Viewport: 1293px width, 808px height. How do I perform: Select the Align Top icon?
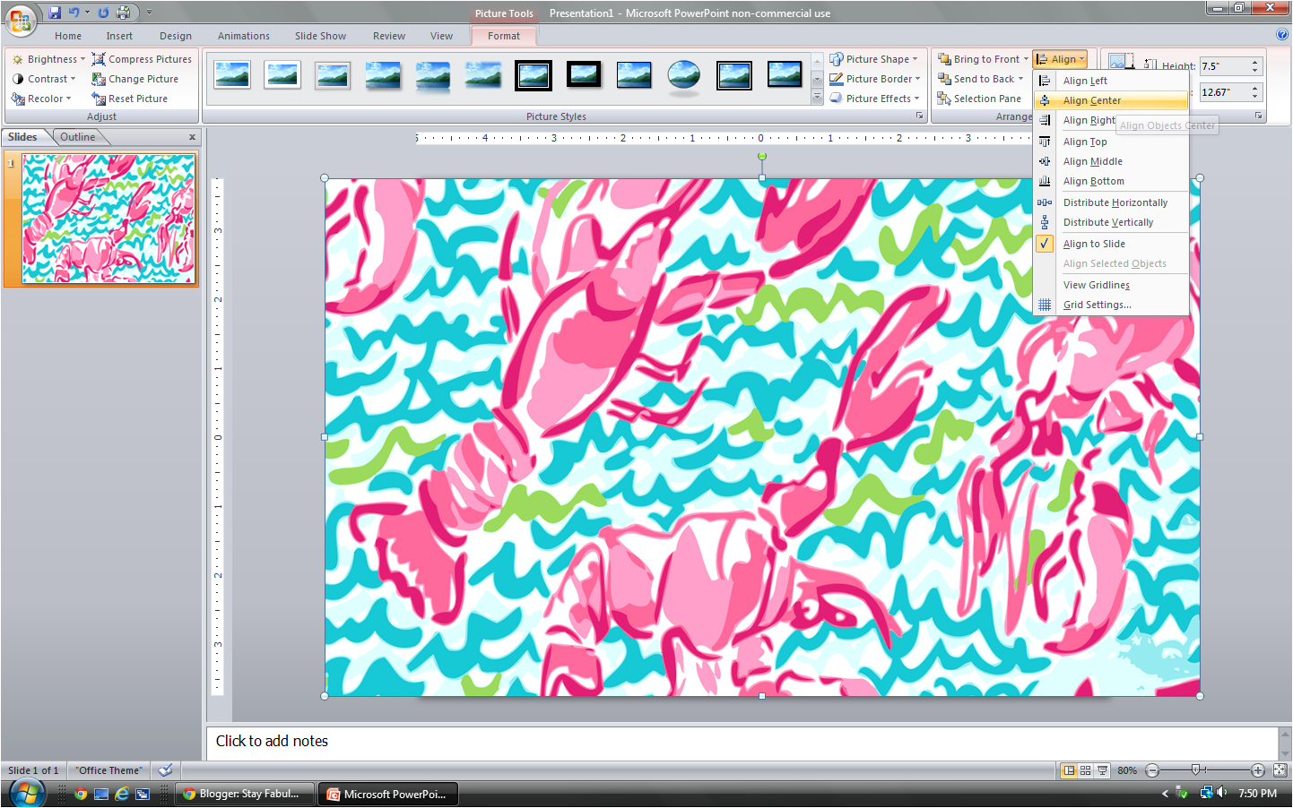(x=1045, y=142)
